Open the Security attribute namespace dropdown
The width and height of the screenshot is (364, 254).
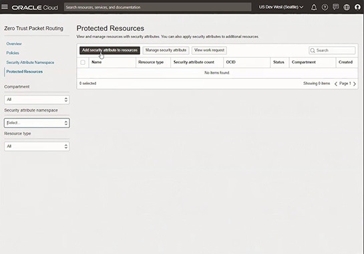(37, 123)
